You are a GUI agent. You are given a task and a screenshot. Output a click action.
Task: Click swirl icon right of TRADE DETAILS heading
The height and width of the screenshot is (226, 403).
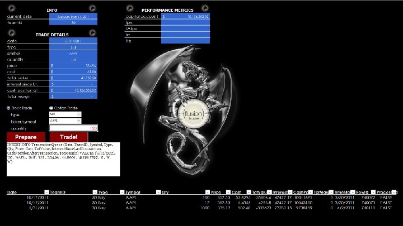click(92, 33)
